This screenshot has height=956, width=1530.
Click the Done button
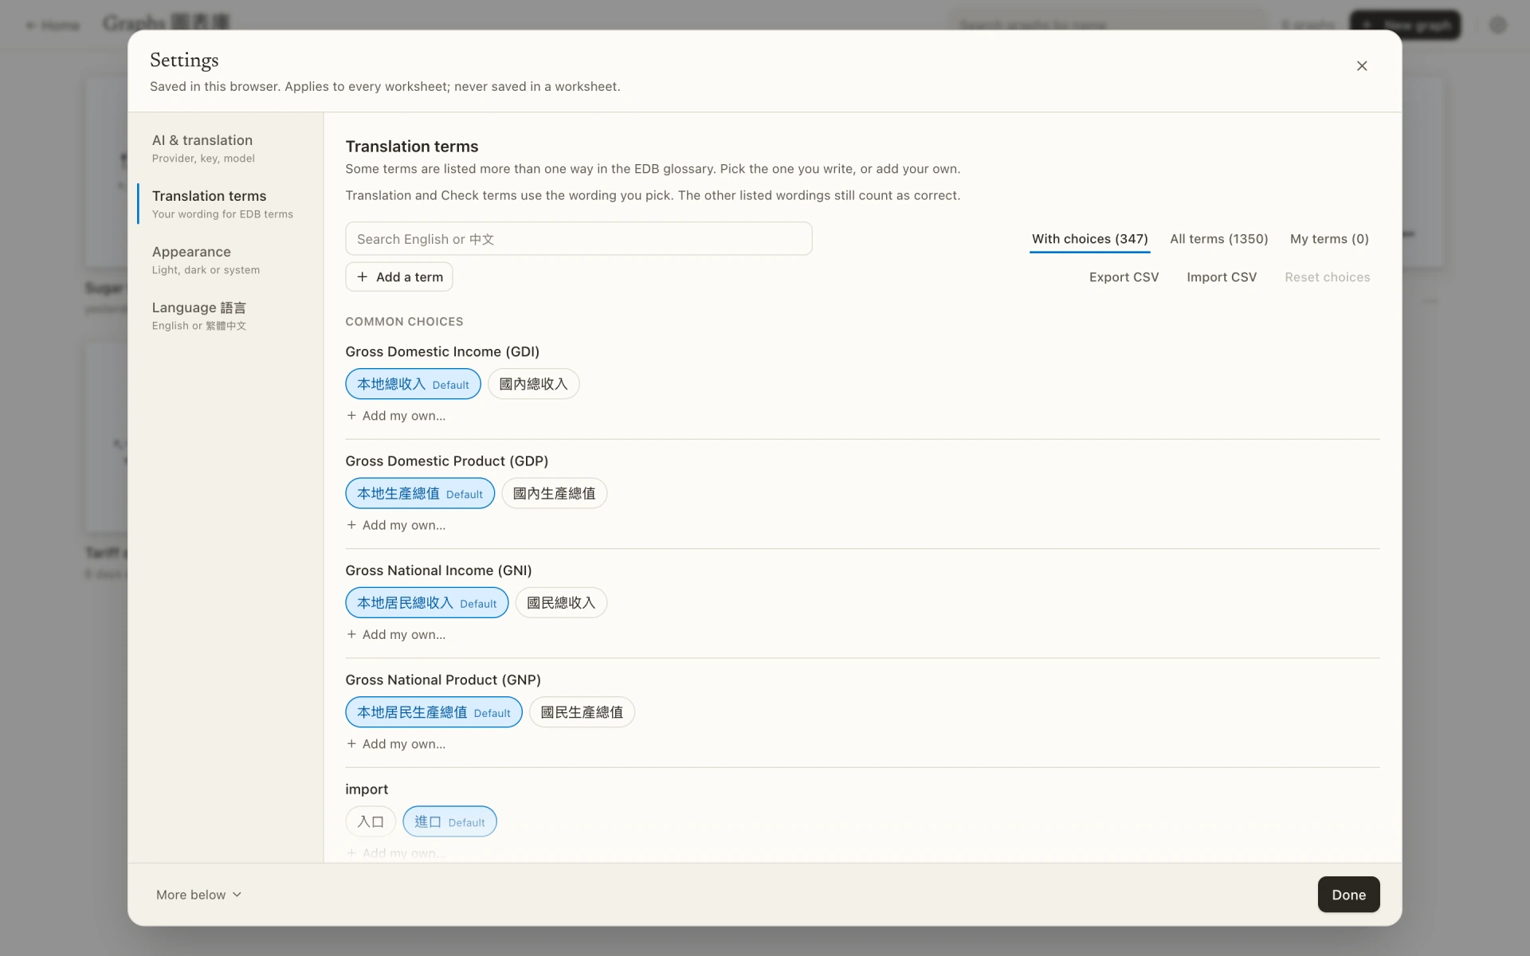click(x=1348, y=895)
